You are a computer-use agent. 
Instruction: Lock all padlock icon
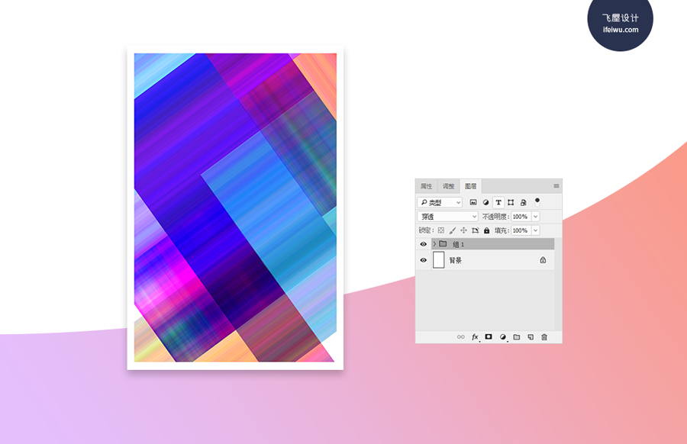pos(486,230)
